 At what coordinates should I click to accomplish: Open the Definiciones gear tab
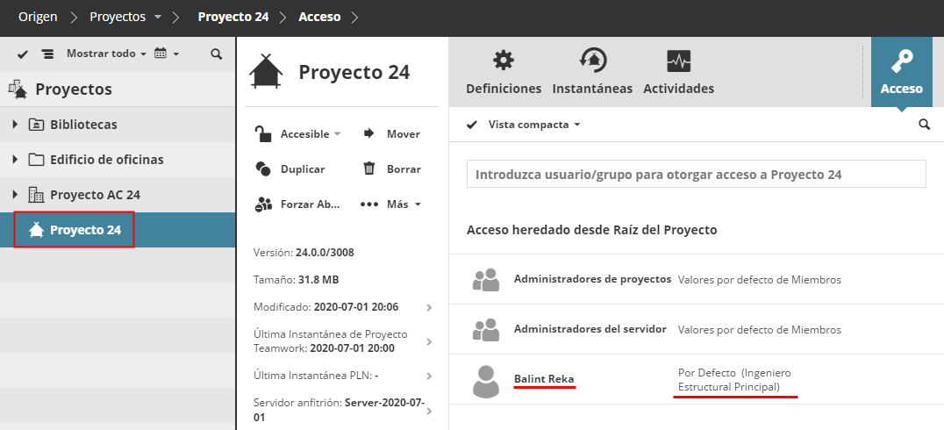tap(504, 72)
